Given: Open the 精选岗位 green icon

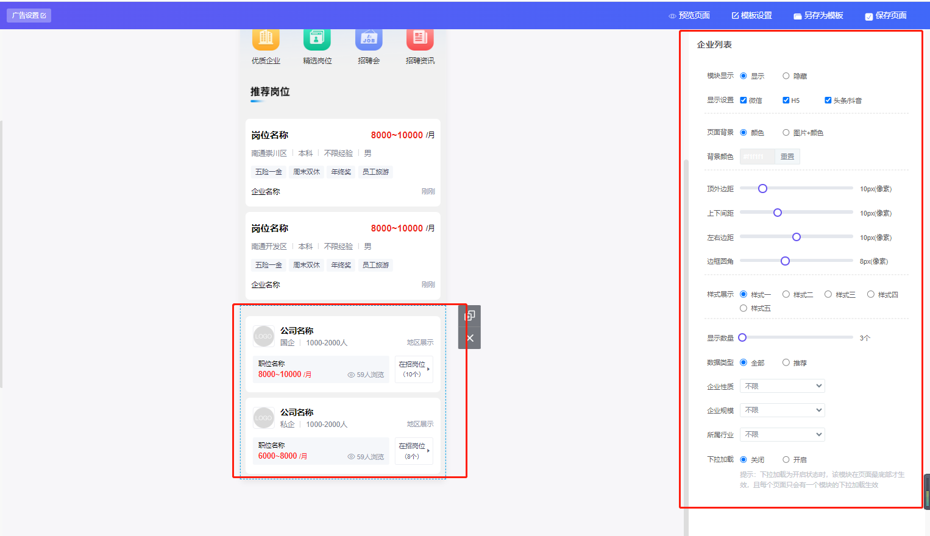Looking at the screenshot, I should coord(317,38).
